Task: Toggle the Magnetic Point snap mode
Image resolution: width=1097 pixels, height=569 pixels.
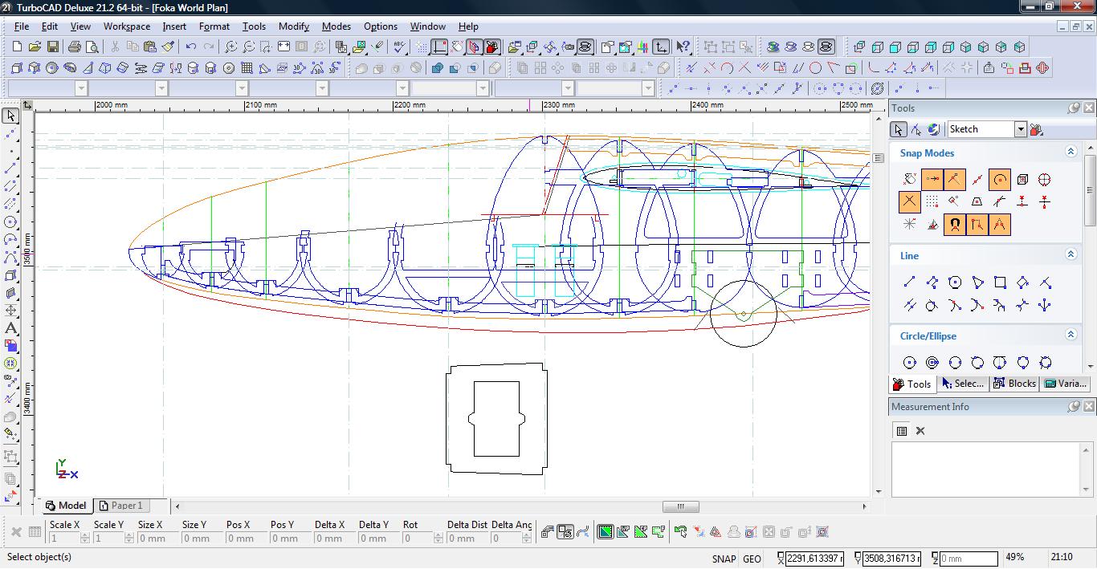Action: pyautogui.click(x=954, y=225)
